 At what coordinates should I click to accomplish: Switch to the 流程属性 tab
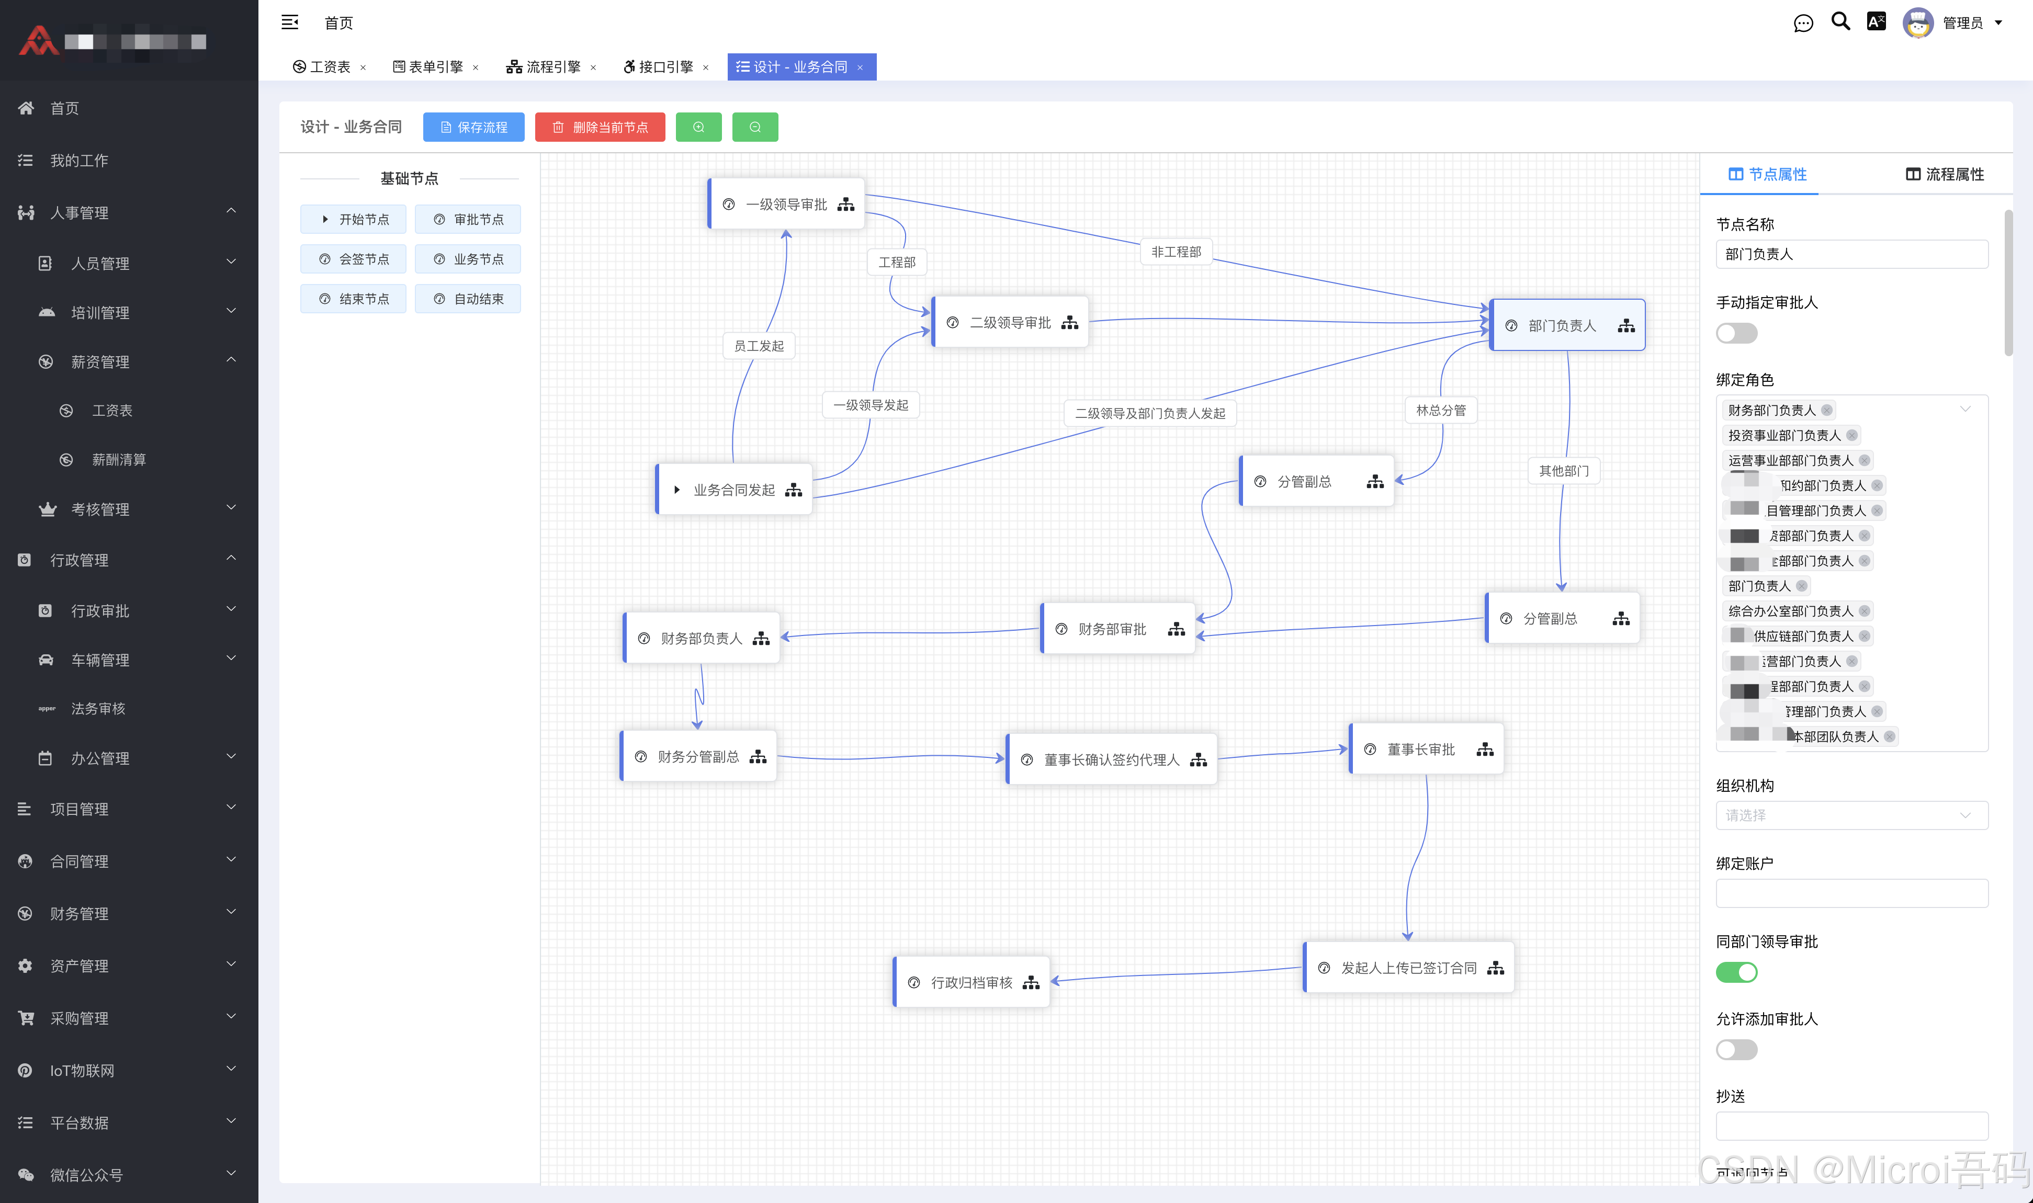(x=1945, y=174)
